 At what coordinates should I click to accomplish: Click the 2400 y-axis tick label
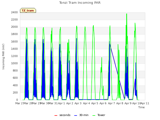[x=14, y=12]
